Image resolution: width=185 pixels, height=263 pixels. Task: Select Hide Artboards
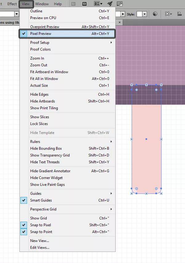tap(67, 101)
